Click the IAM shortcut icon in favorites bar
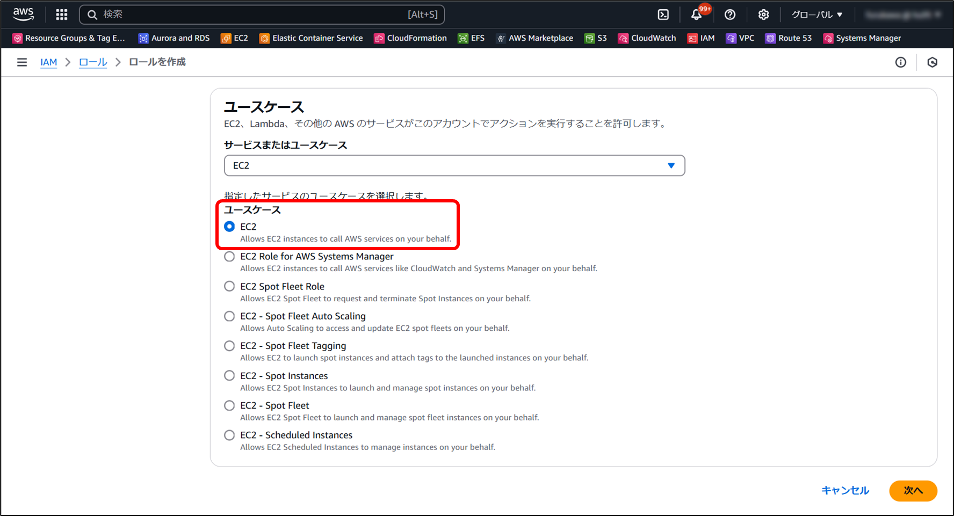 692,38
